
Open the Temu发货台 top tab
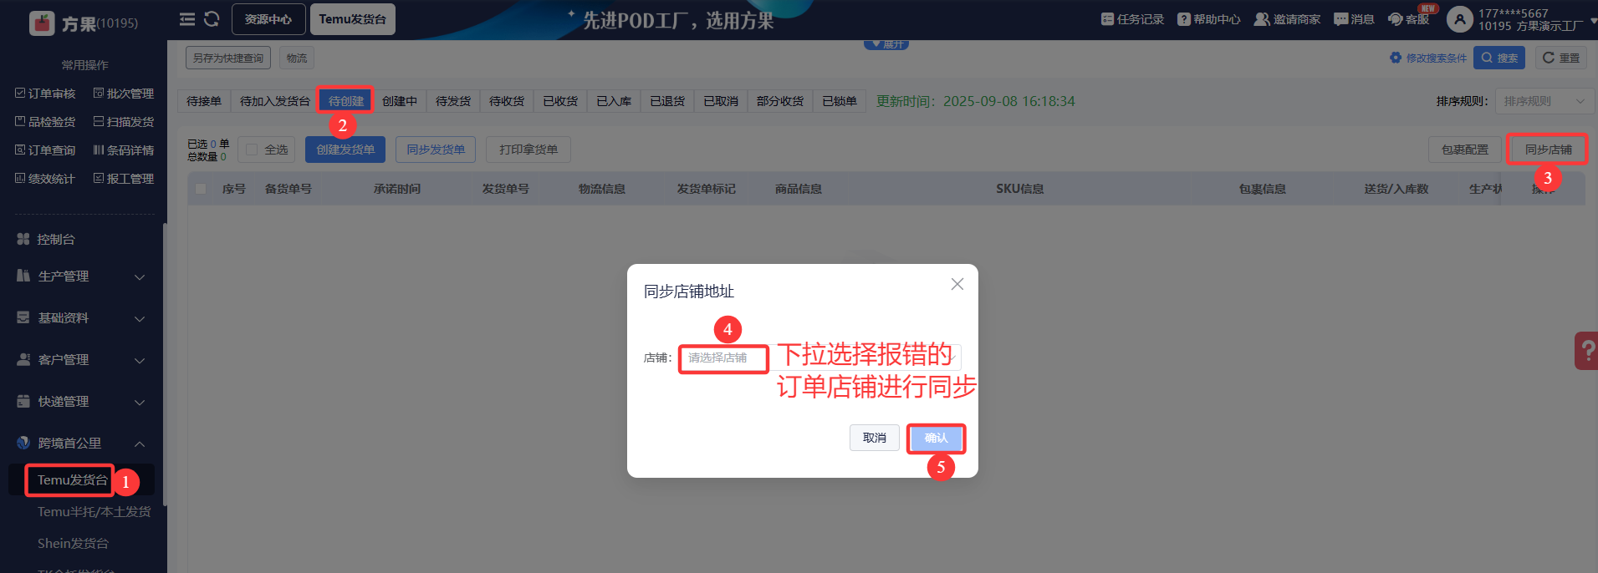point(352,19)
